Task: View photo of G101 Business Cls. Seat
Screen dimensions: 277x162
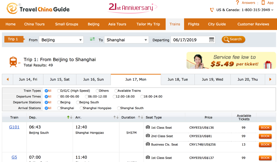Action: point(148,144)
